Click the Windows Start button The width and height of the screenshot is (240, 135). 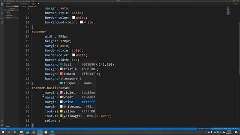click(x=3, y=132)
